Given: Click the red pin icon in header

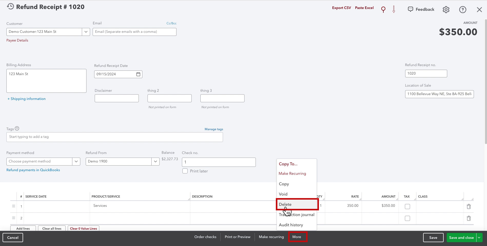Looking at the screenshot, I should 383,9.
